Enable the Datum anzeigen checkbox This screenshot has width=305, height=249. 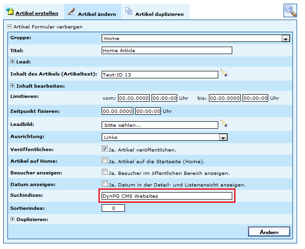(x=105, y=184)
